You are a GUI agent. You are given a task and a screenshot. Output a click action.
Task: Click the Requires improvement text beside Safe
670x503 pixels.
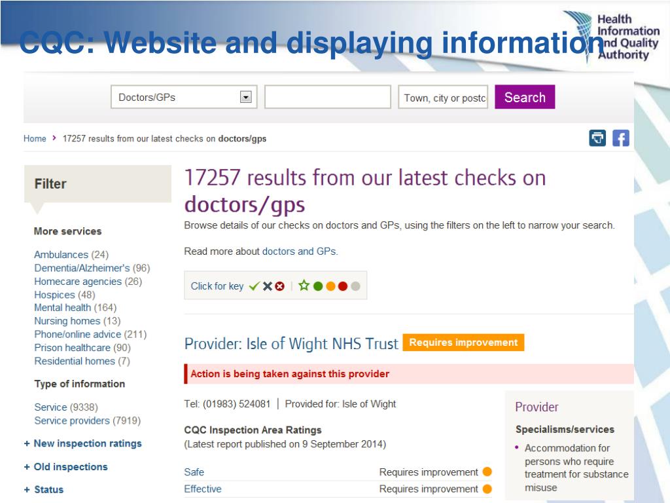pos(429,472)
